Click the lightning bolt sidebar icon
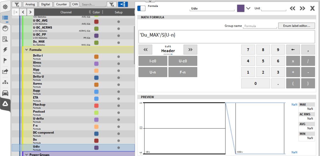The height and width of the screenshot is (156, 320). coord(5,50)
